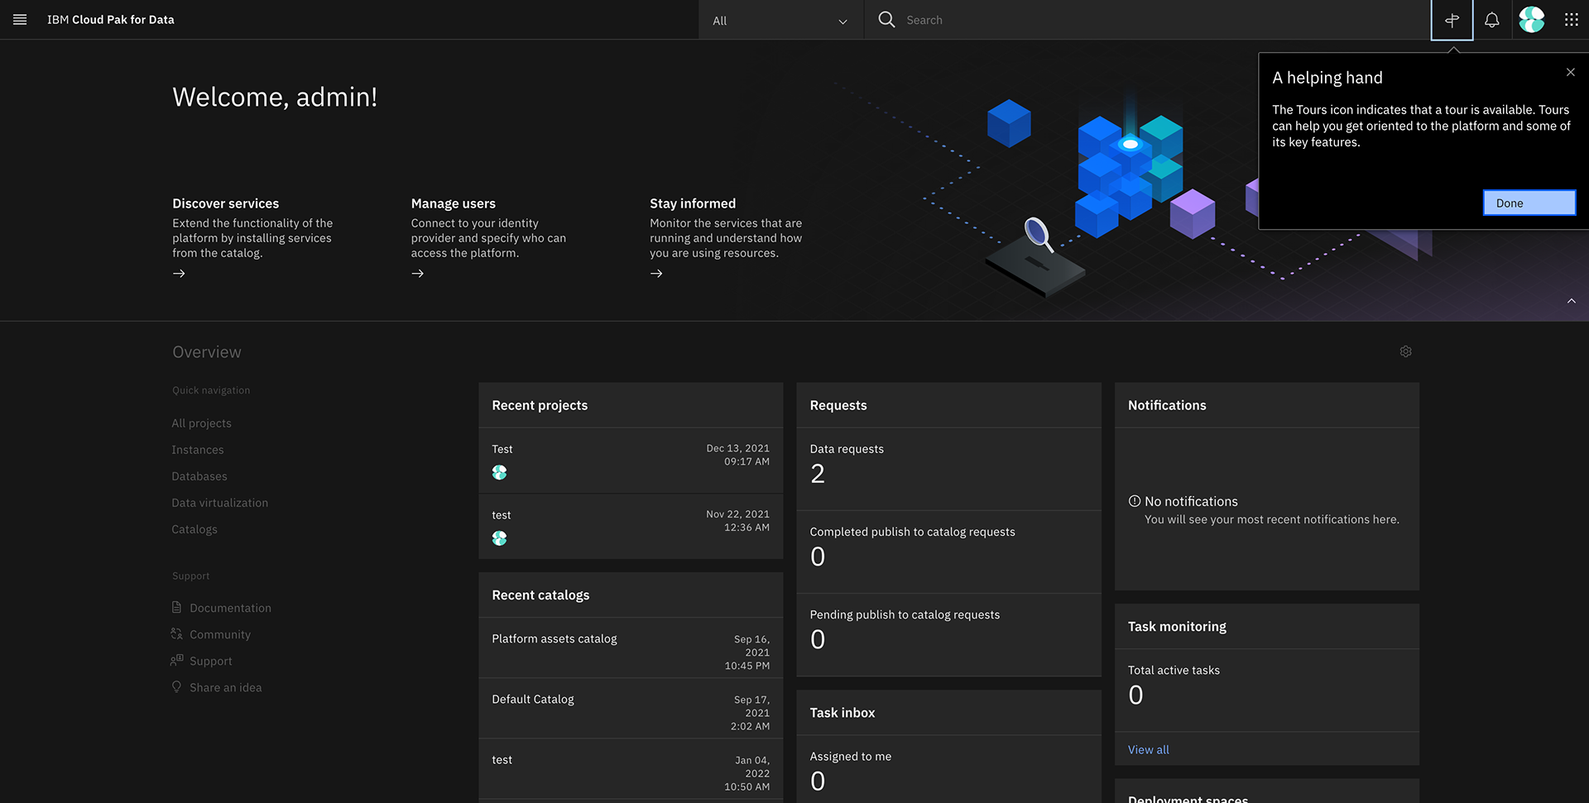
Task: Close the A helping hand popup
Action: pyautogui.click(x=1570, y=72)
